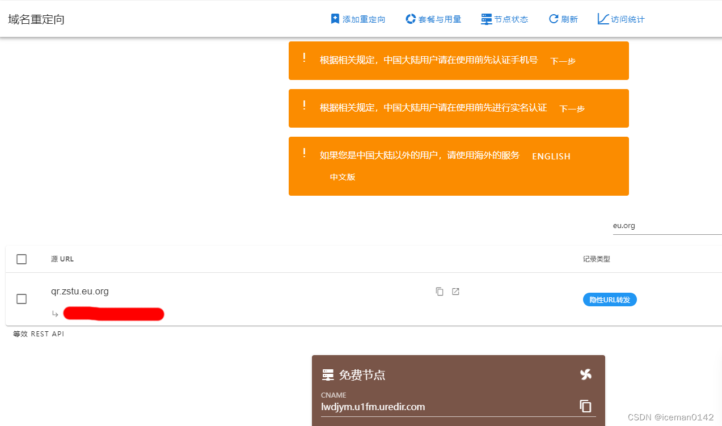The height and width of the screenshot is (426, 722).
Task: Click the eu.org search field
Action: [x=652, y=225]
